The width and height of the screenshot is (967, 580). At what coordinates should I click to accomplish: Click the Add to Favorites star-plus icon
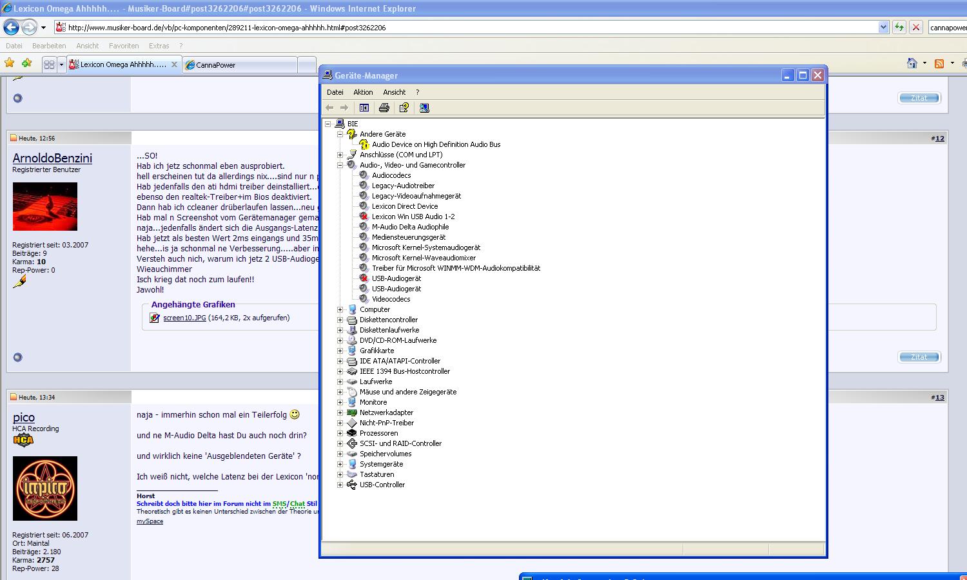coord(26,63)
